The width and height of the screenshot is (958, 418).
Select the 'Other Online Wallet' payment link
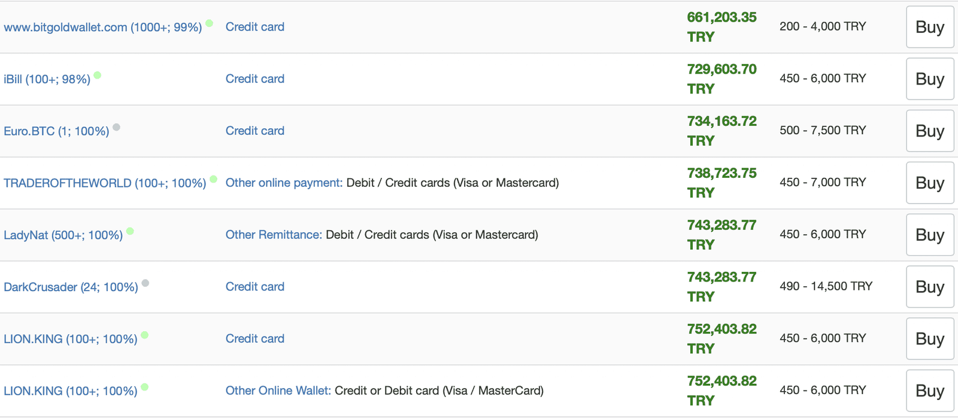[x=278, y=390]
